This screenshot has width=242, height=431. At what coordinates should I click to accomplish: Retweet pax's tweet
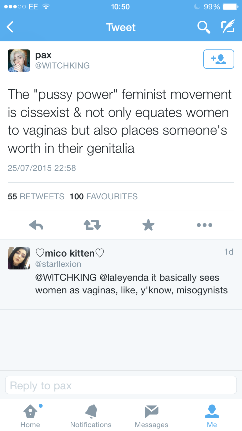pos(92,225)
